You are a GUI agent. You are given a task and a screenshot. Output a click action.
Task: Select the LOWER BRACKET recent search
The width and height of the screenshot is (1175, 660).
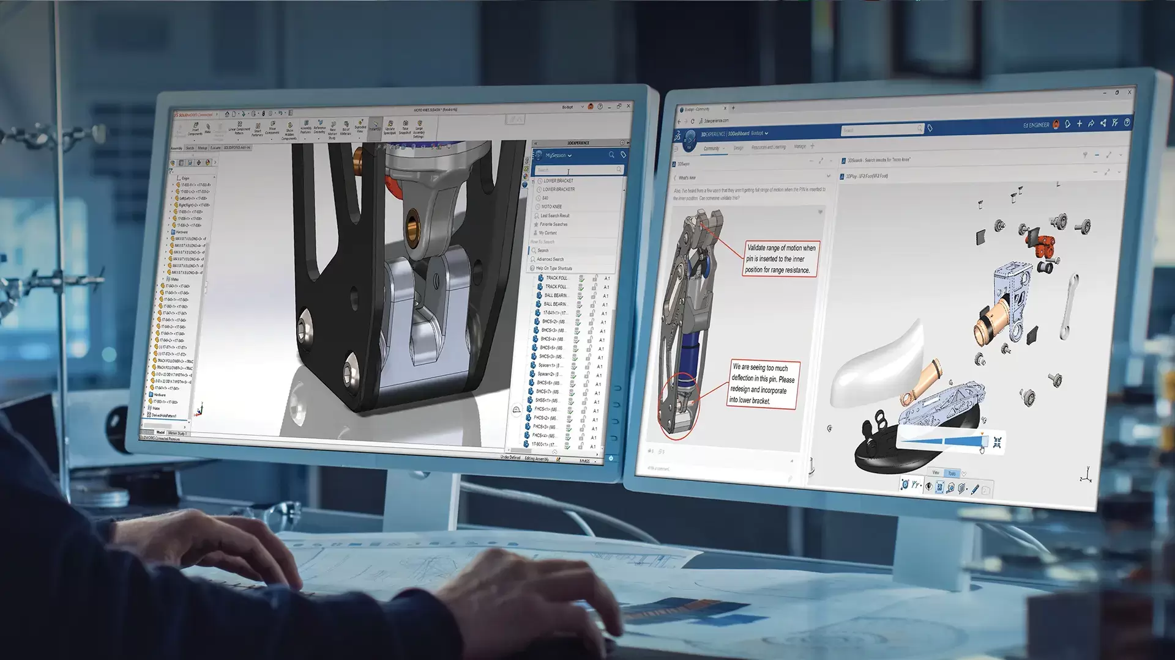click(558, 181)
